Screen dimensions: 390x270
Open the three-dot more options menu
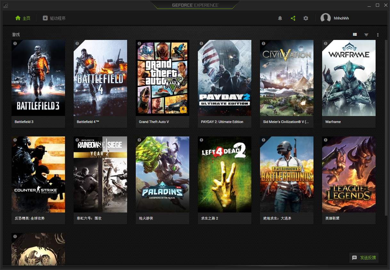point(378,35)
